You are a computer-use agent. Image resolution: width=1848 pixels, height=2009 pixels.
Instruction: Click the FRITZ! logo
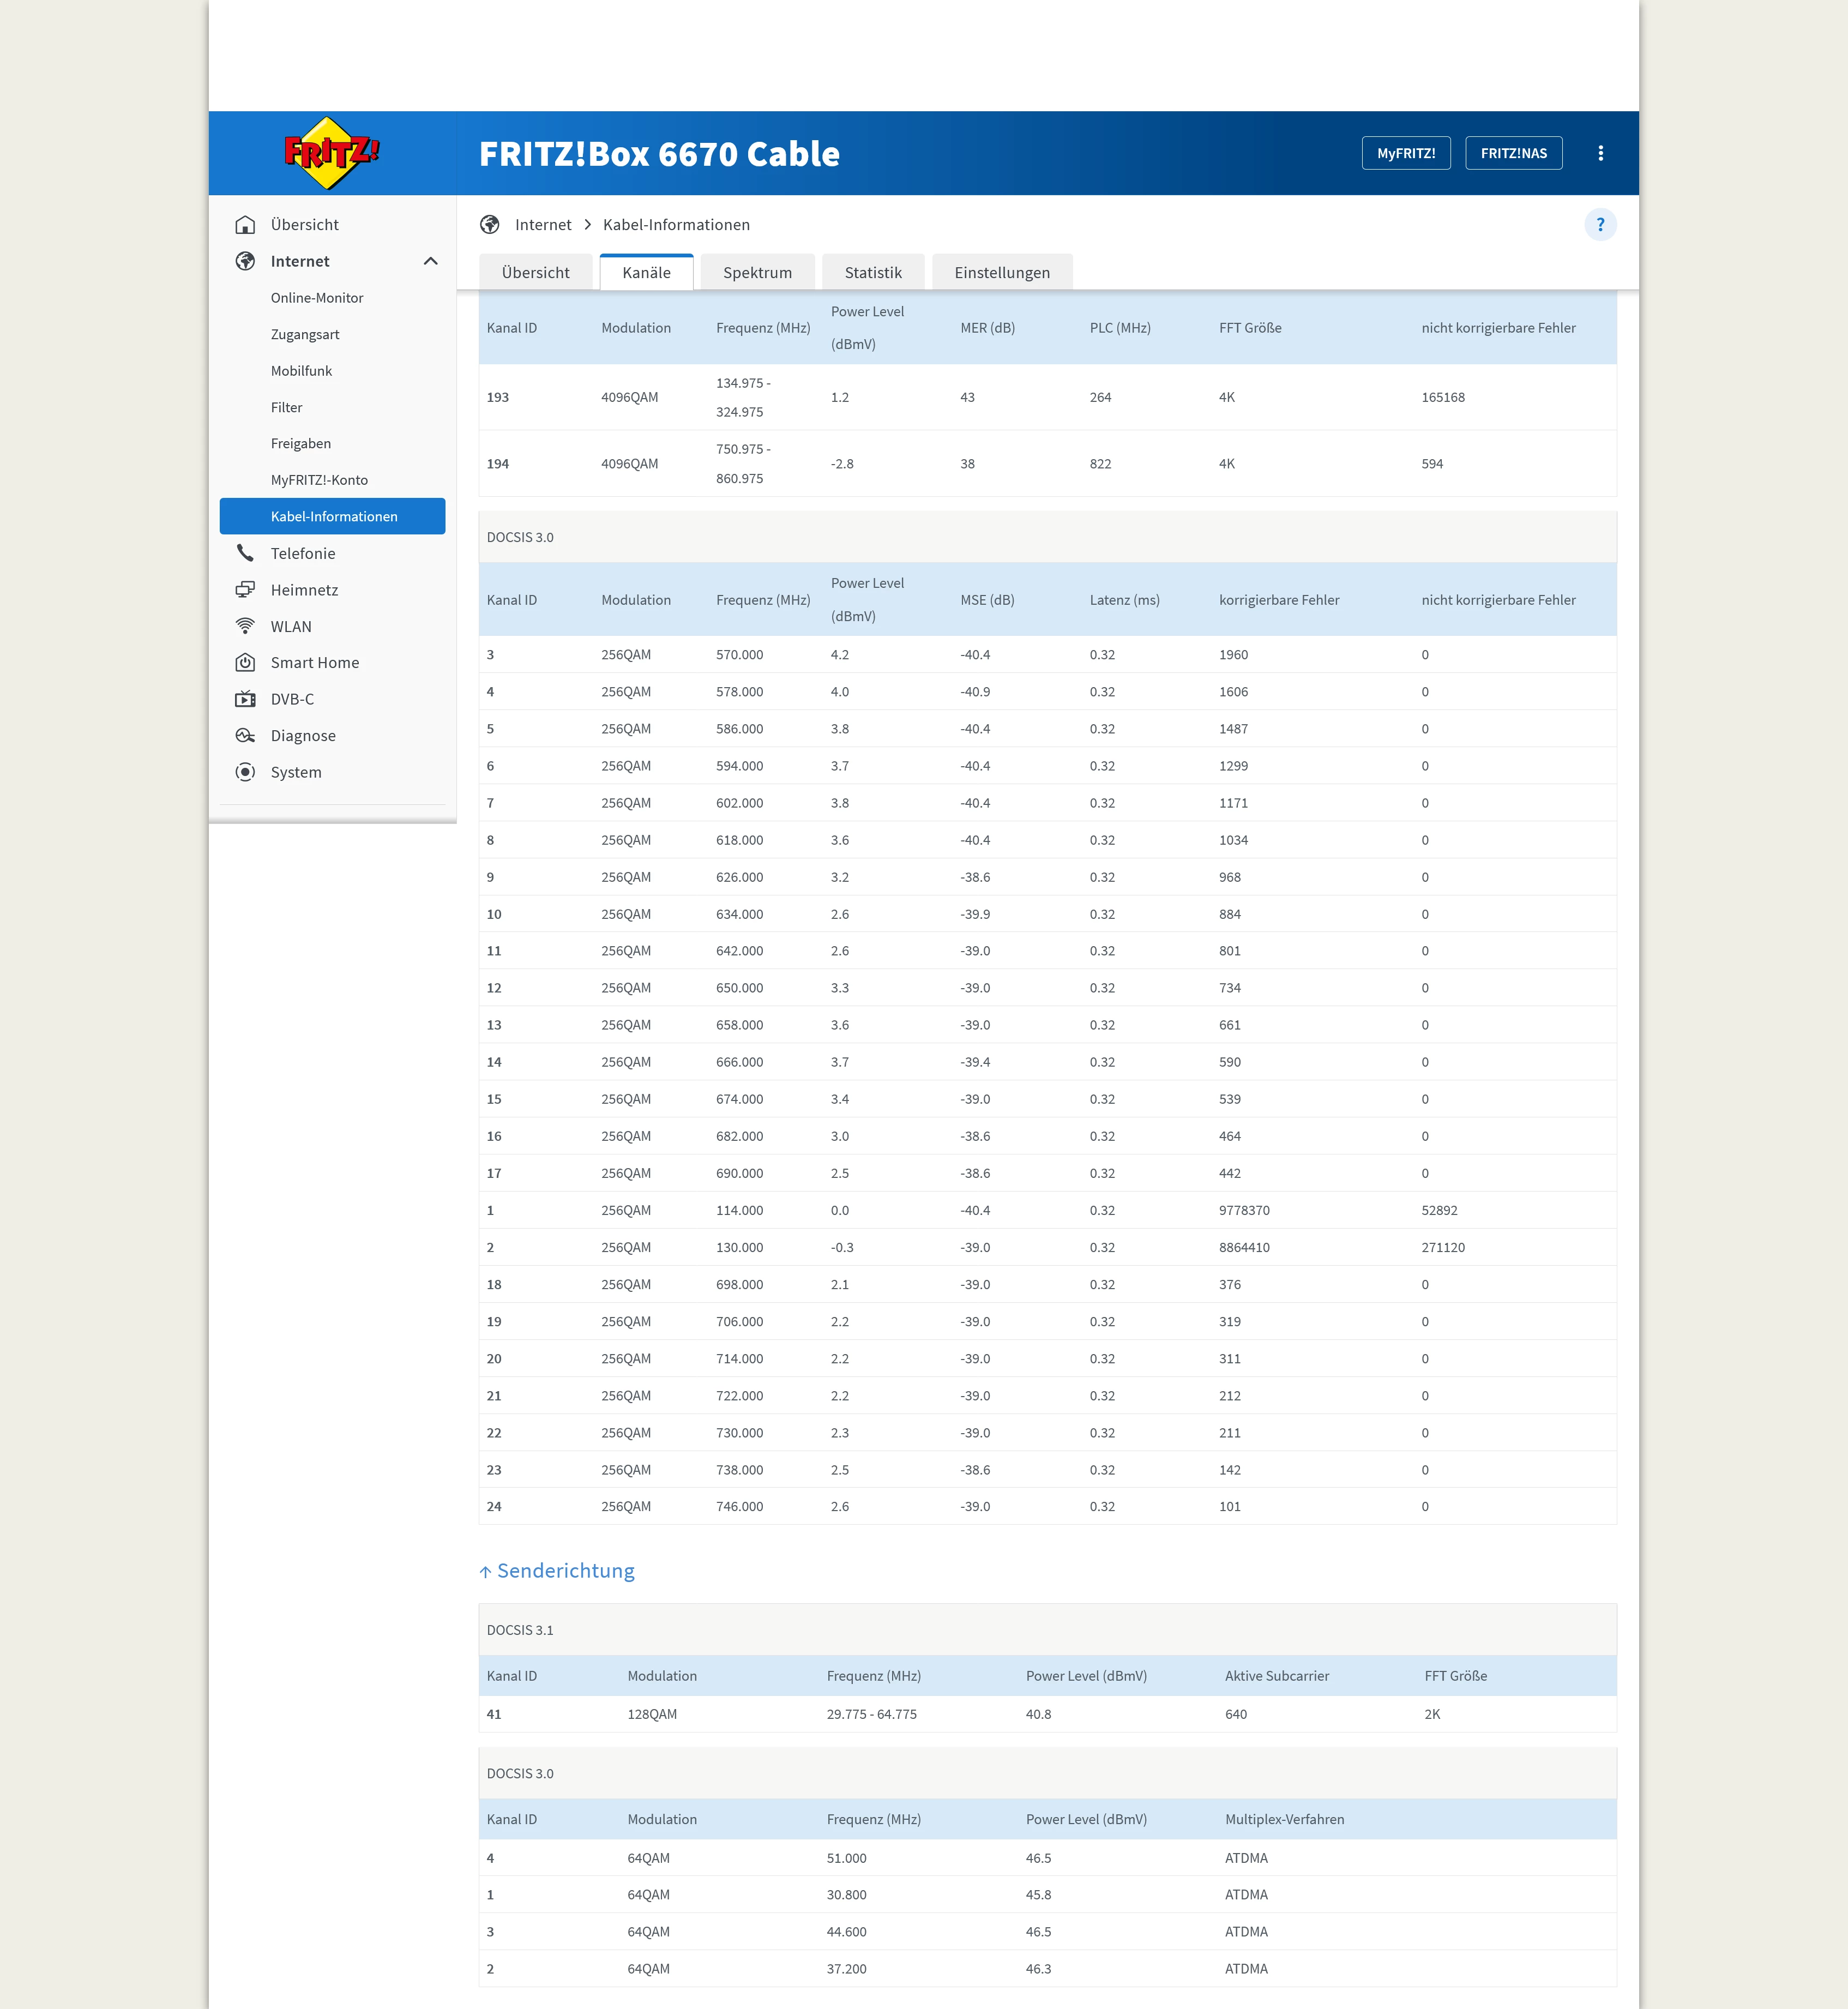(x=331, y=153)
